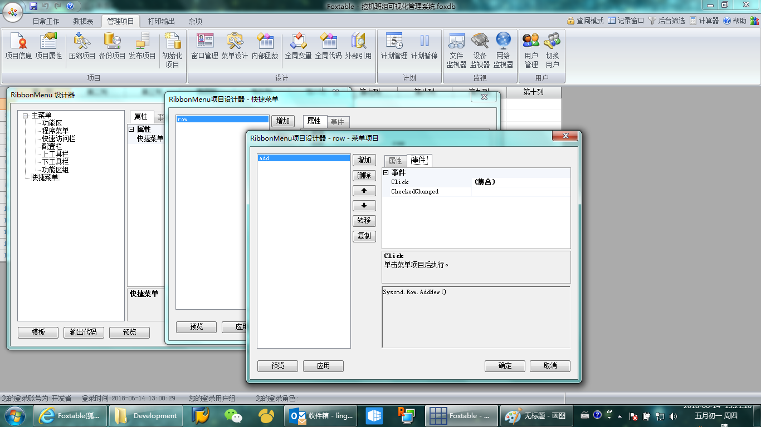Click the Save icon in quick access toolbar

coord(33,6)
